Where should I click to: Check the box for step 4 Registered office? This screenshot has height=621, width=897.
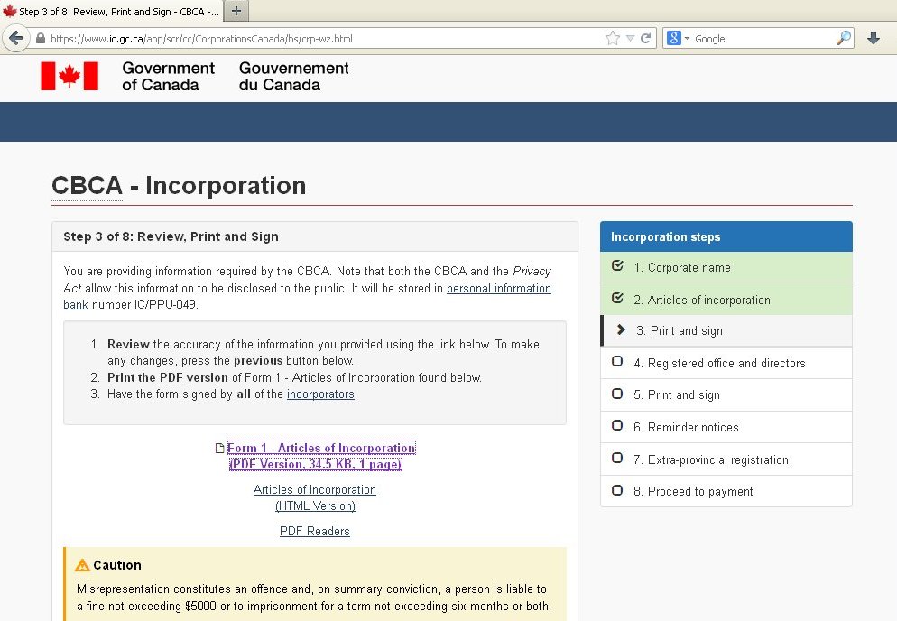[616, 362]
